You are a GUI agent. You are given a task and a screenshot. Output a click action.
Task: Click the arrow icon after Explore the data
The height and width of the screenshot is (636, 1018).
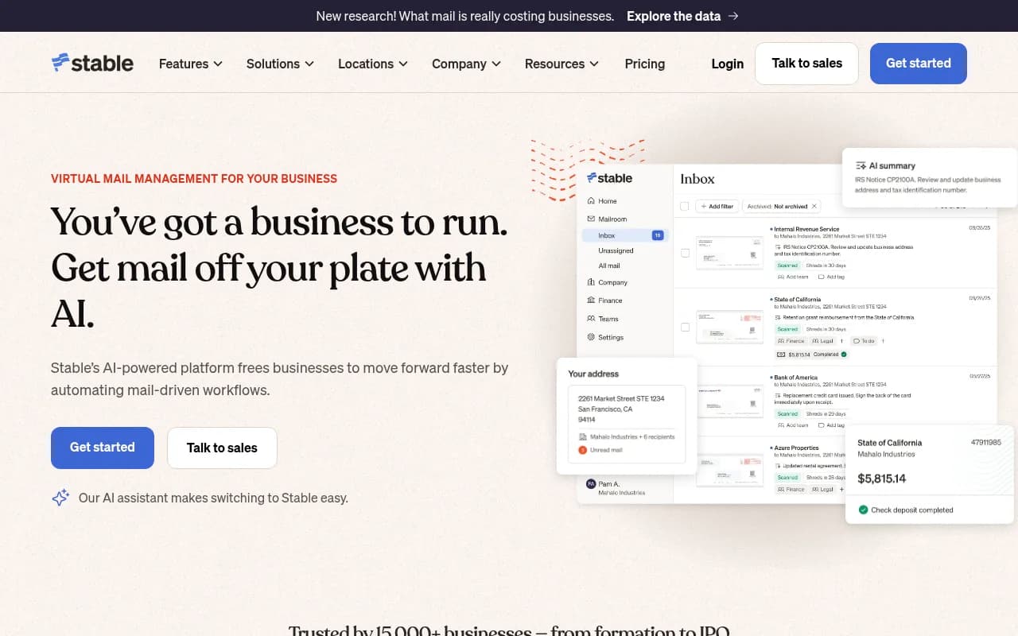(x=733, y=16)
